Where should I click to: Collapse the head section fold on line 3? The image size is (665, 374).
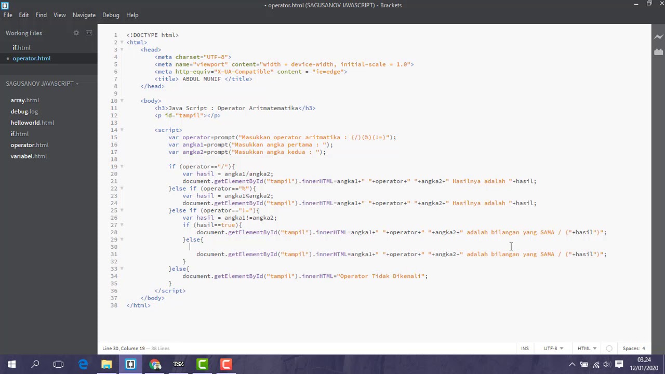click(122, 50)
